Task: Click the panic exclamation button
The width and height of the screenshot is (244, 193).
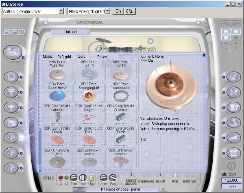Action: pos(231,166)
